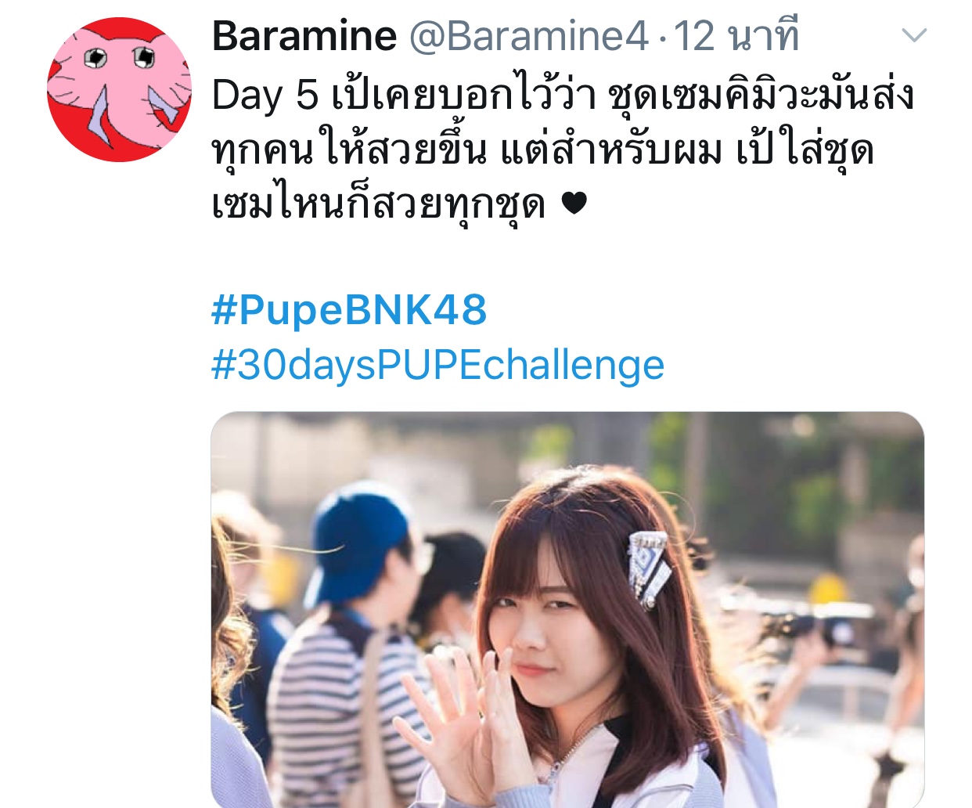Click the blank area beside the hashtags

click(x=790, y=337)
